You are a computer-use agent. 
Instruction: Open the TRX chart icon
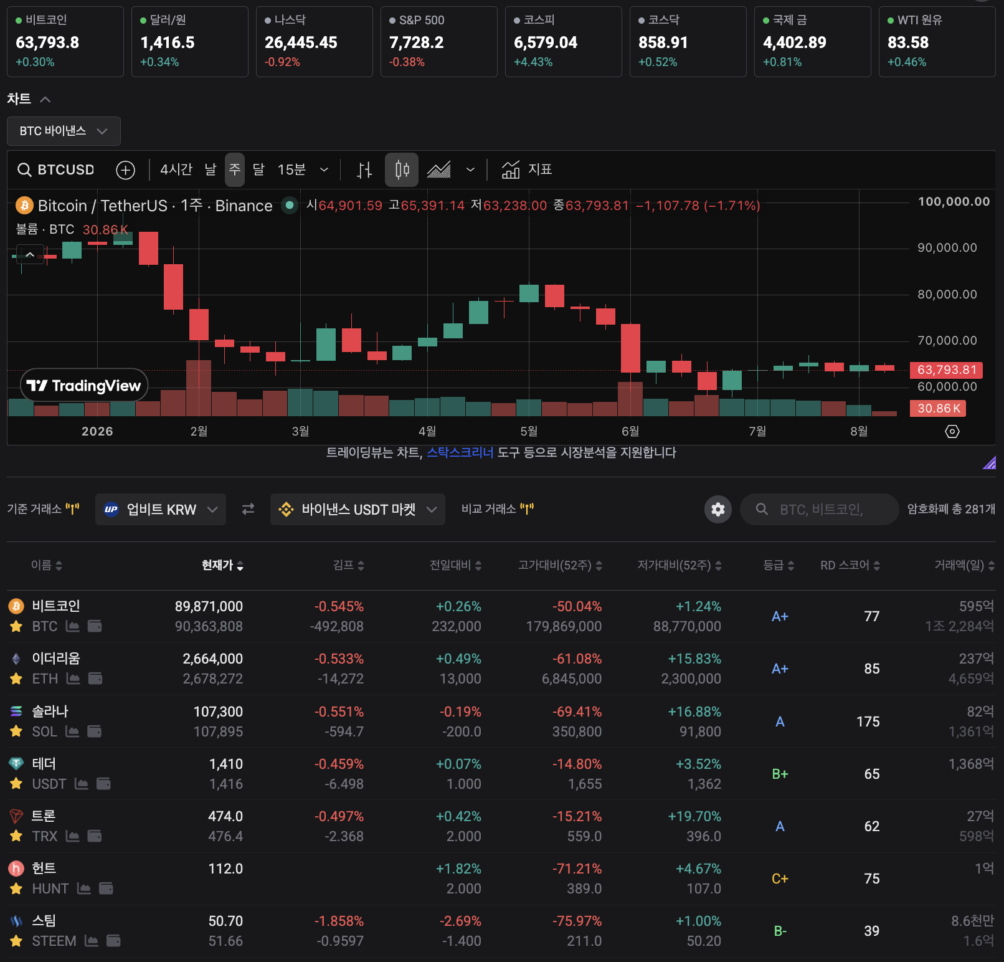[x=73, y=836]
